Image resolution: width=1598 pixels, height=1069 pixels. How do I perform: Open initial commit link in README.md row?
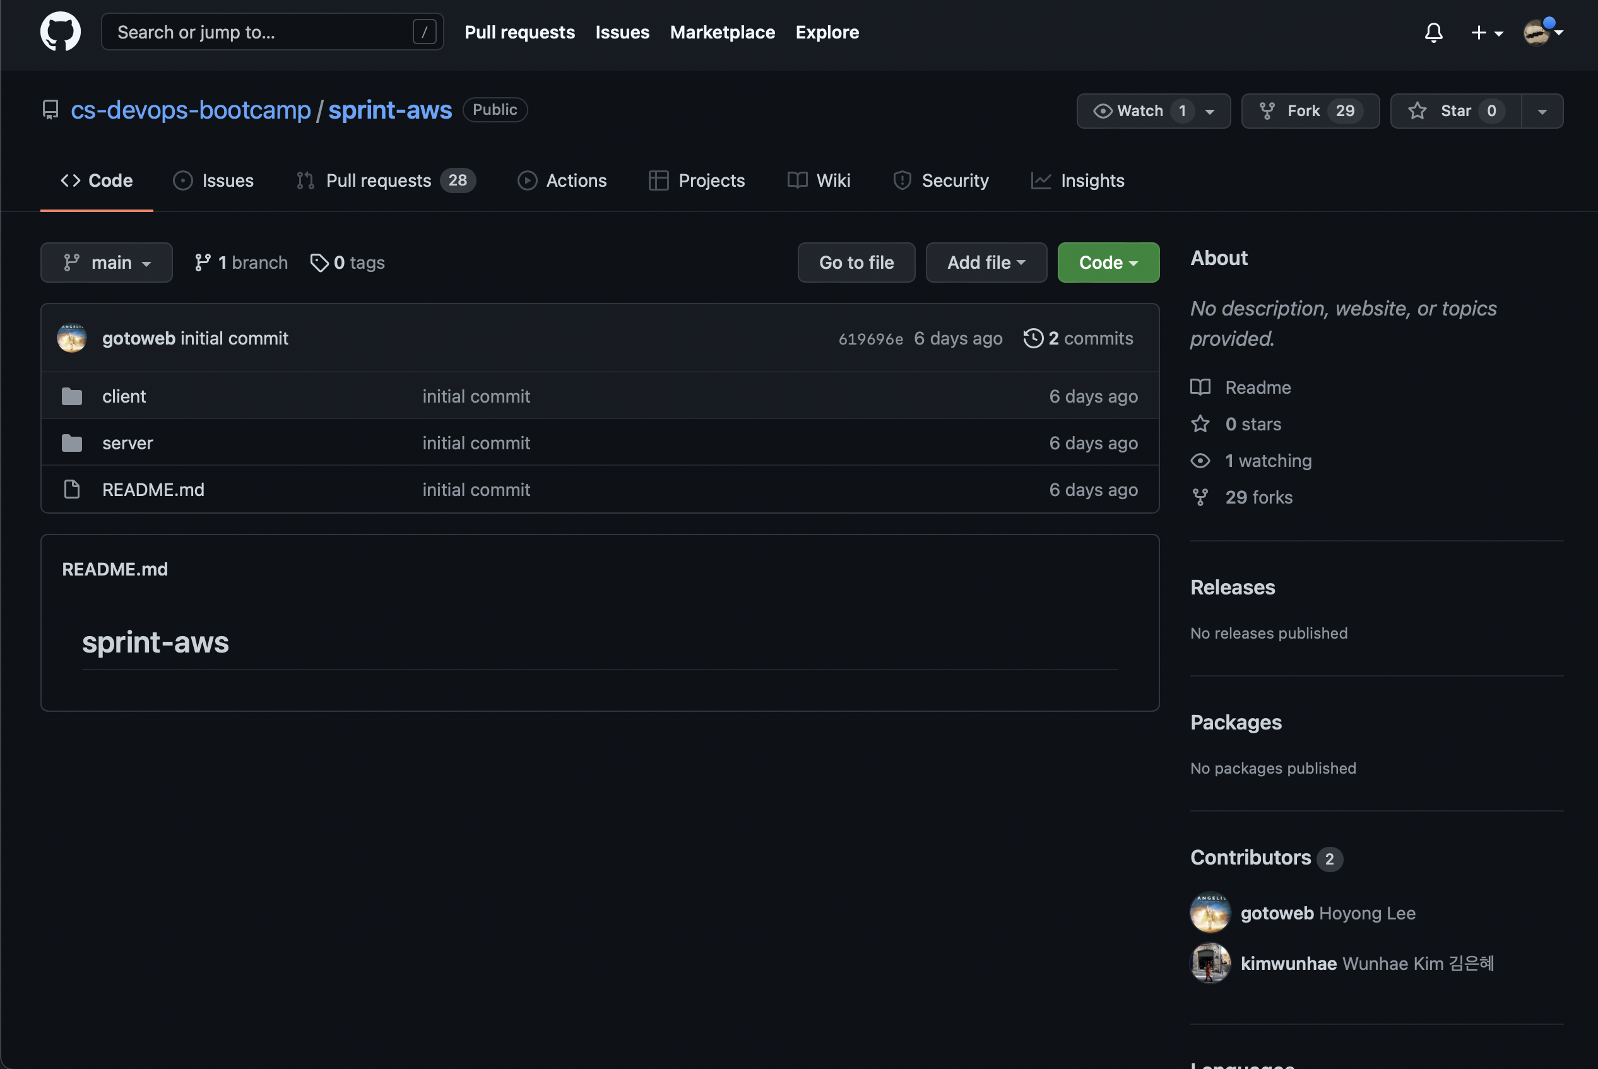(476, 490)
